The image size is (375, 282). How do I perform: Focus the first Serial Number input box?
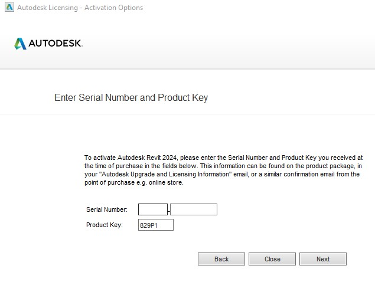pos(153,209)
